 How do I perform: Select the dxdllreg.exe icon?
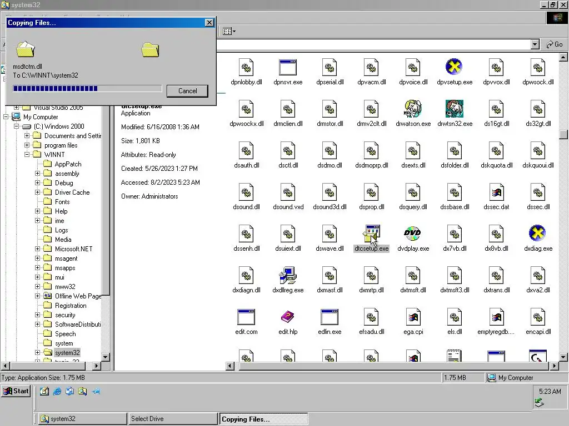click(288, 275)
